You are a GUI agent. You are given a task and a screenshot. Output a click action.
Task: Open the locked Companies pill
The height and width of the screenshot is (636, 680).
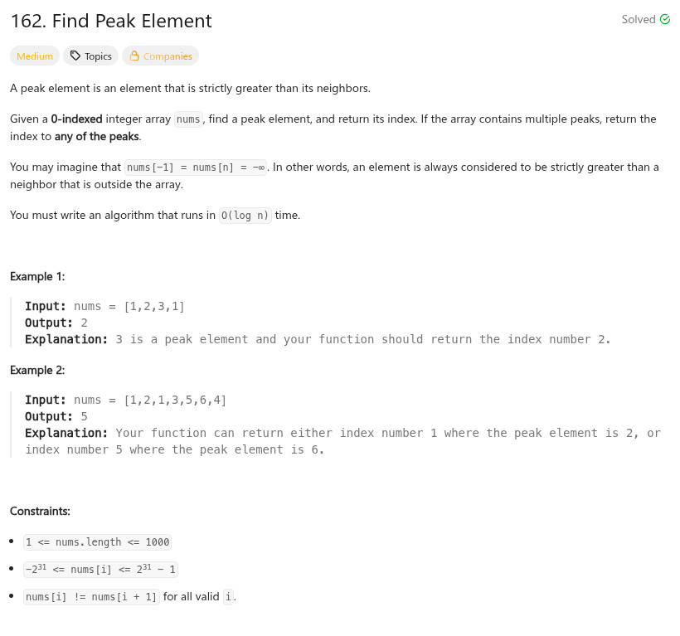coord(160,56)
